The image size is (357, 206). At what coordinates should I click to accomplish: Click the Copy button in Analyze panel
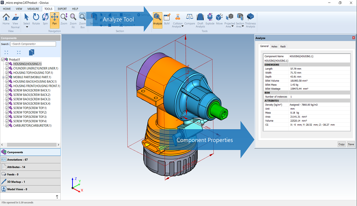pos(341,144)
